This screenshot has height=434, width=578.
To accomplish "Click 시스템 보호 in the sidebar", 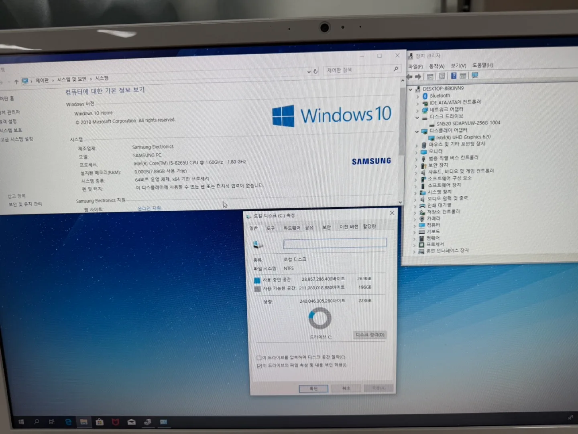I will pos(11,130).
